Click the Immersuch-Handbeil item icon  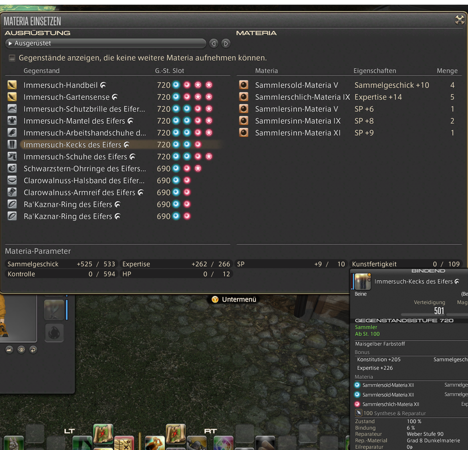pyautogui.click(x=12, y=85)
